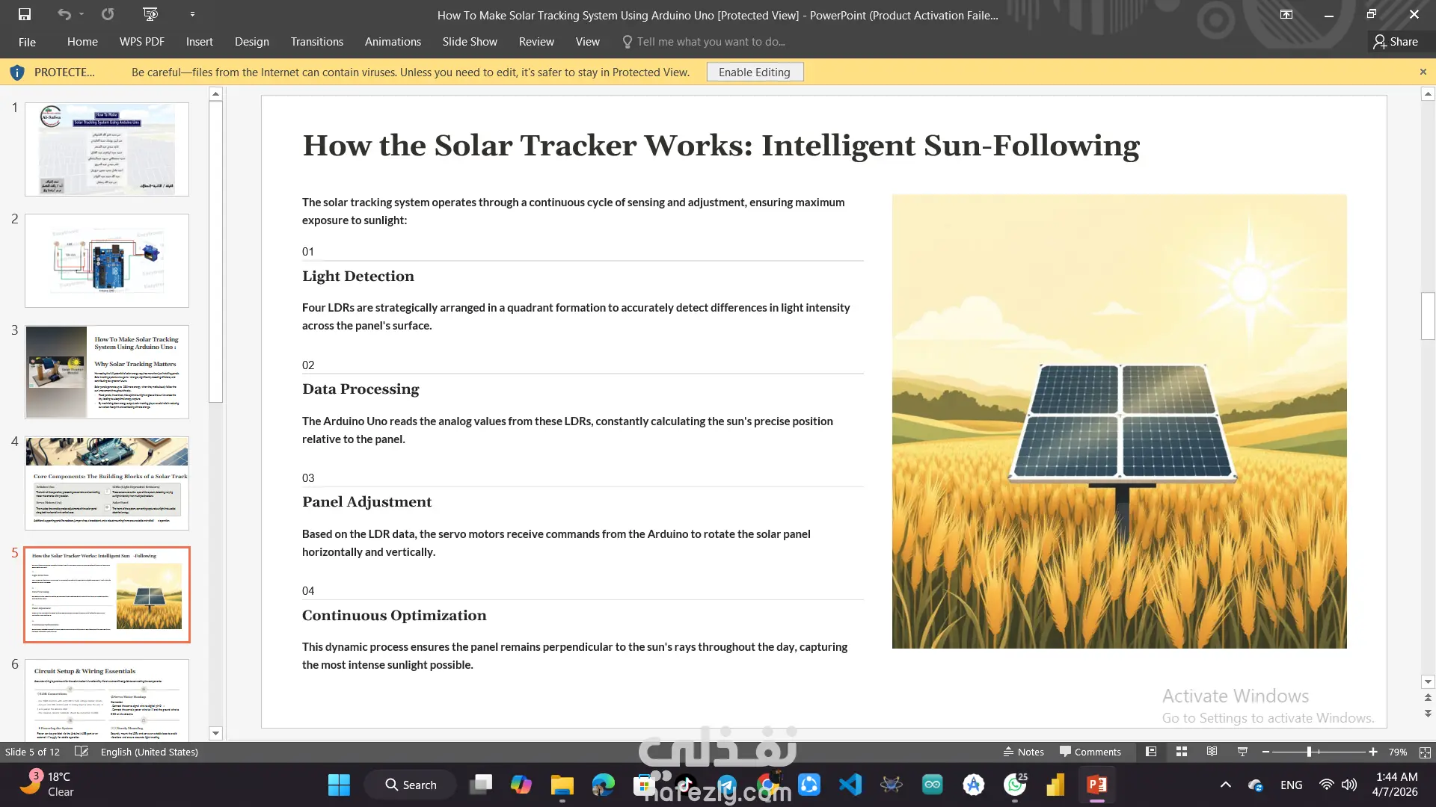Toggle the Notes pane
The image size is (1436, 807).
click(1023, 752)
